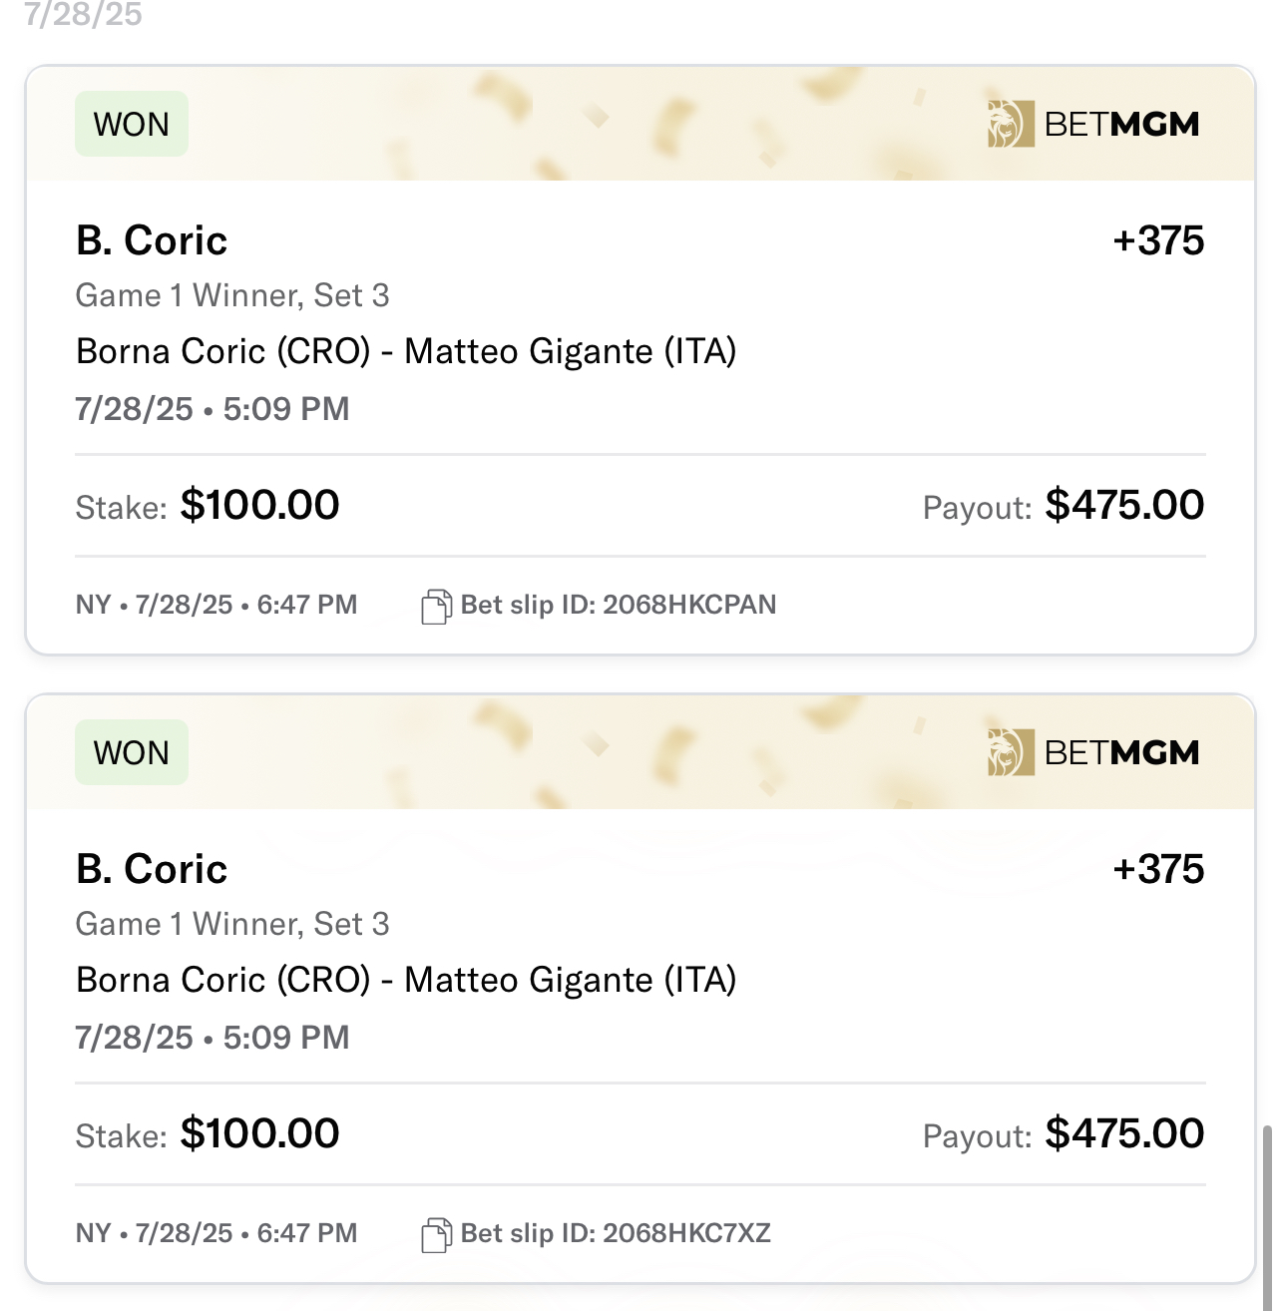Click BetMGM lion logo on second card
The width and height of the screenshot is (1281, 1311).
pos(1011,752)
